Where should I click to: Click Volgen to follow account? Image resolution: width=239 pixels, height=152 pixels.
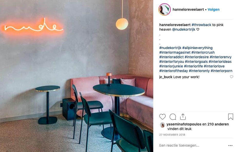(x=213, y=9)
